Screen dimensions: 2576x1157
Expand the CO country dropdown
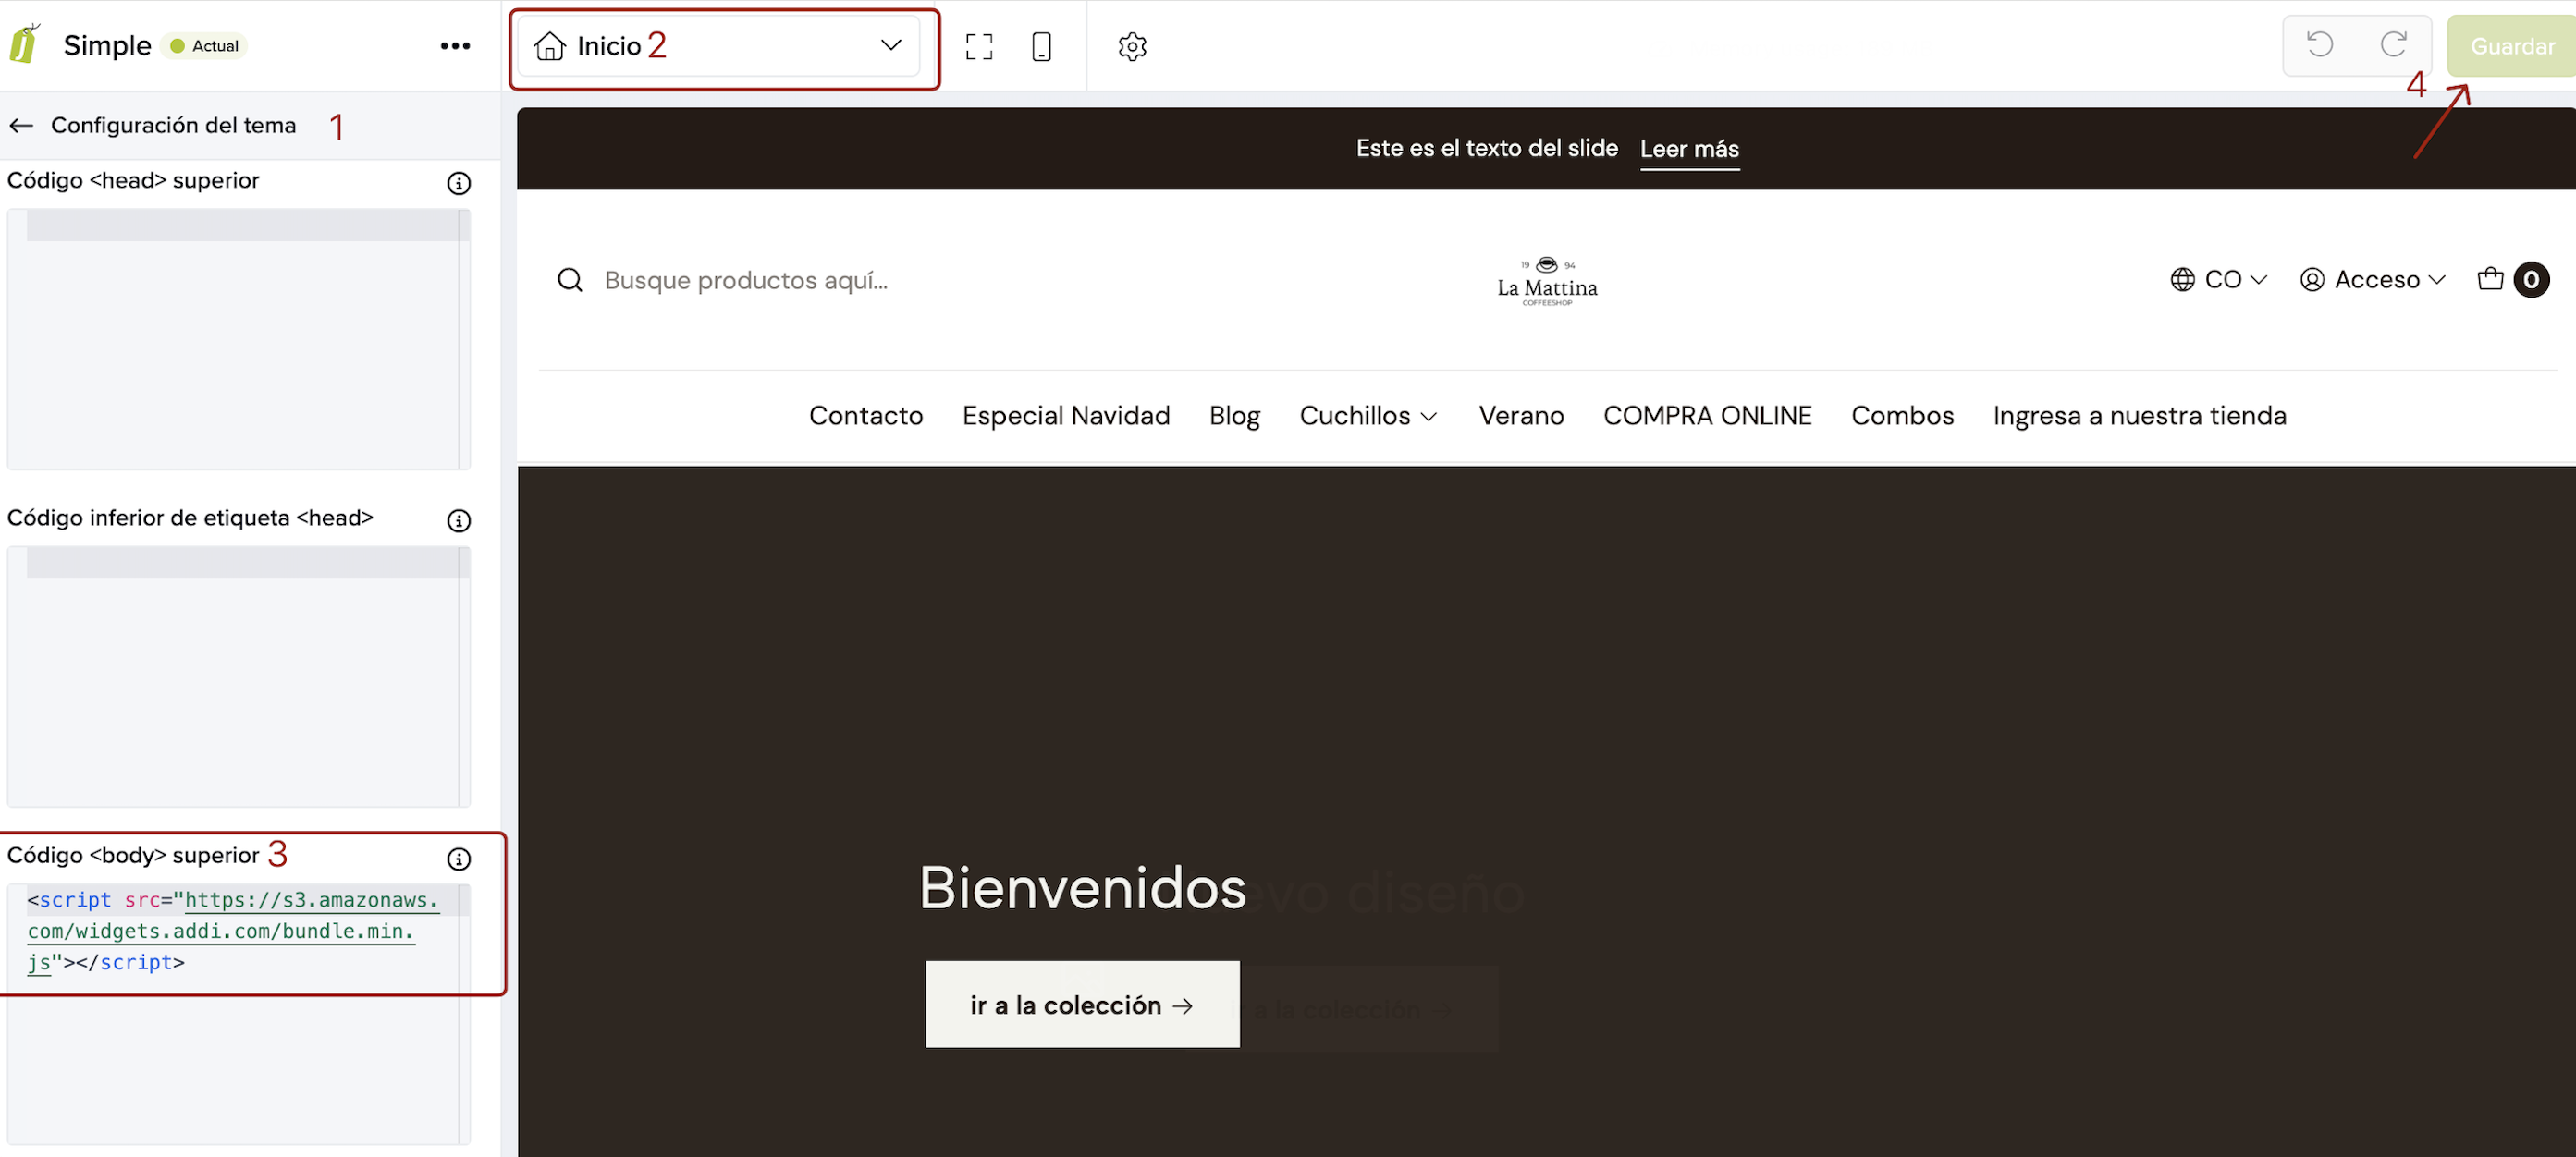coord(2235,280)
